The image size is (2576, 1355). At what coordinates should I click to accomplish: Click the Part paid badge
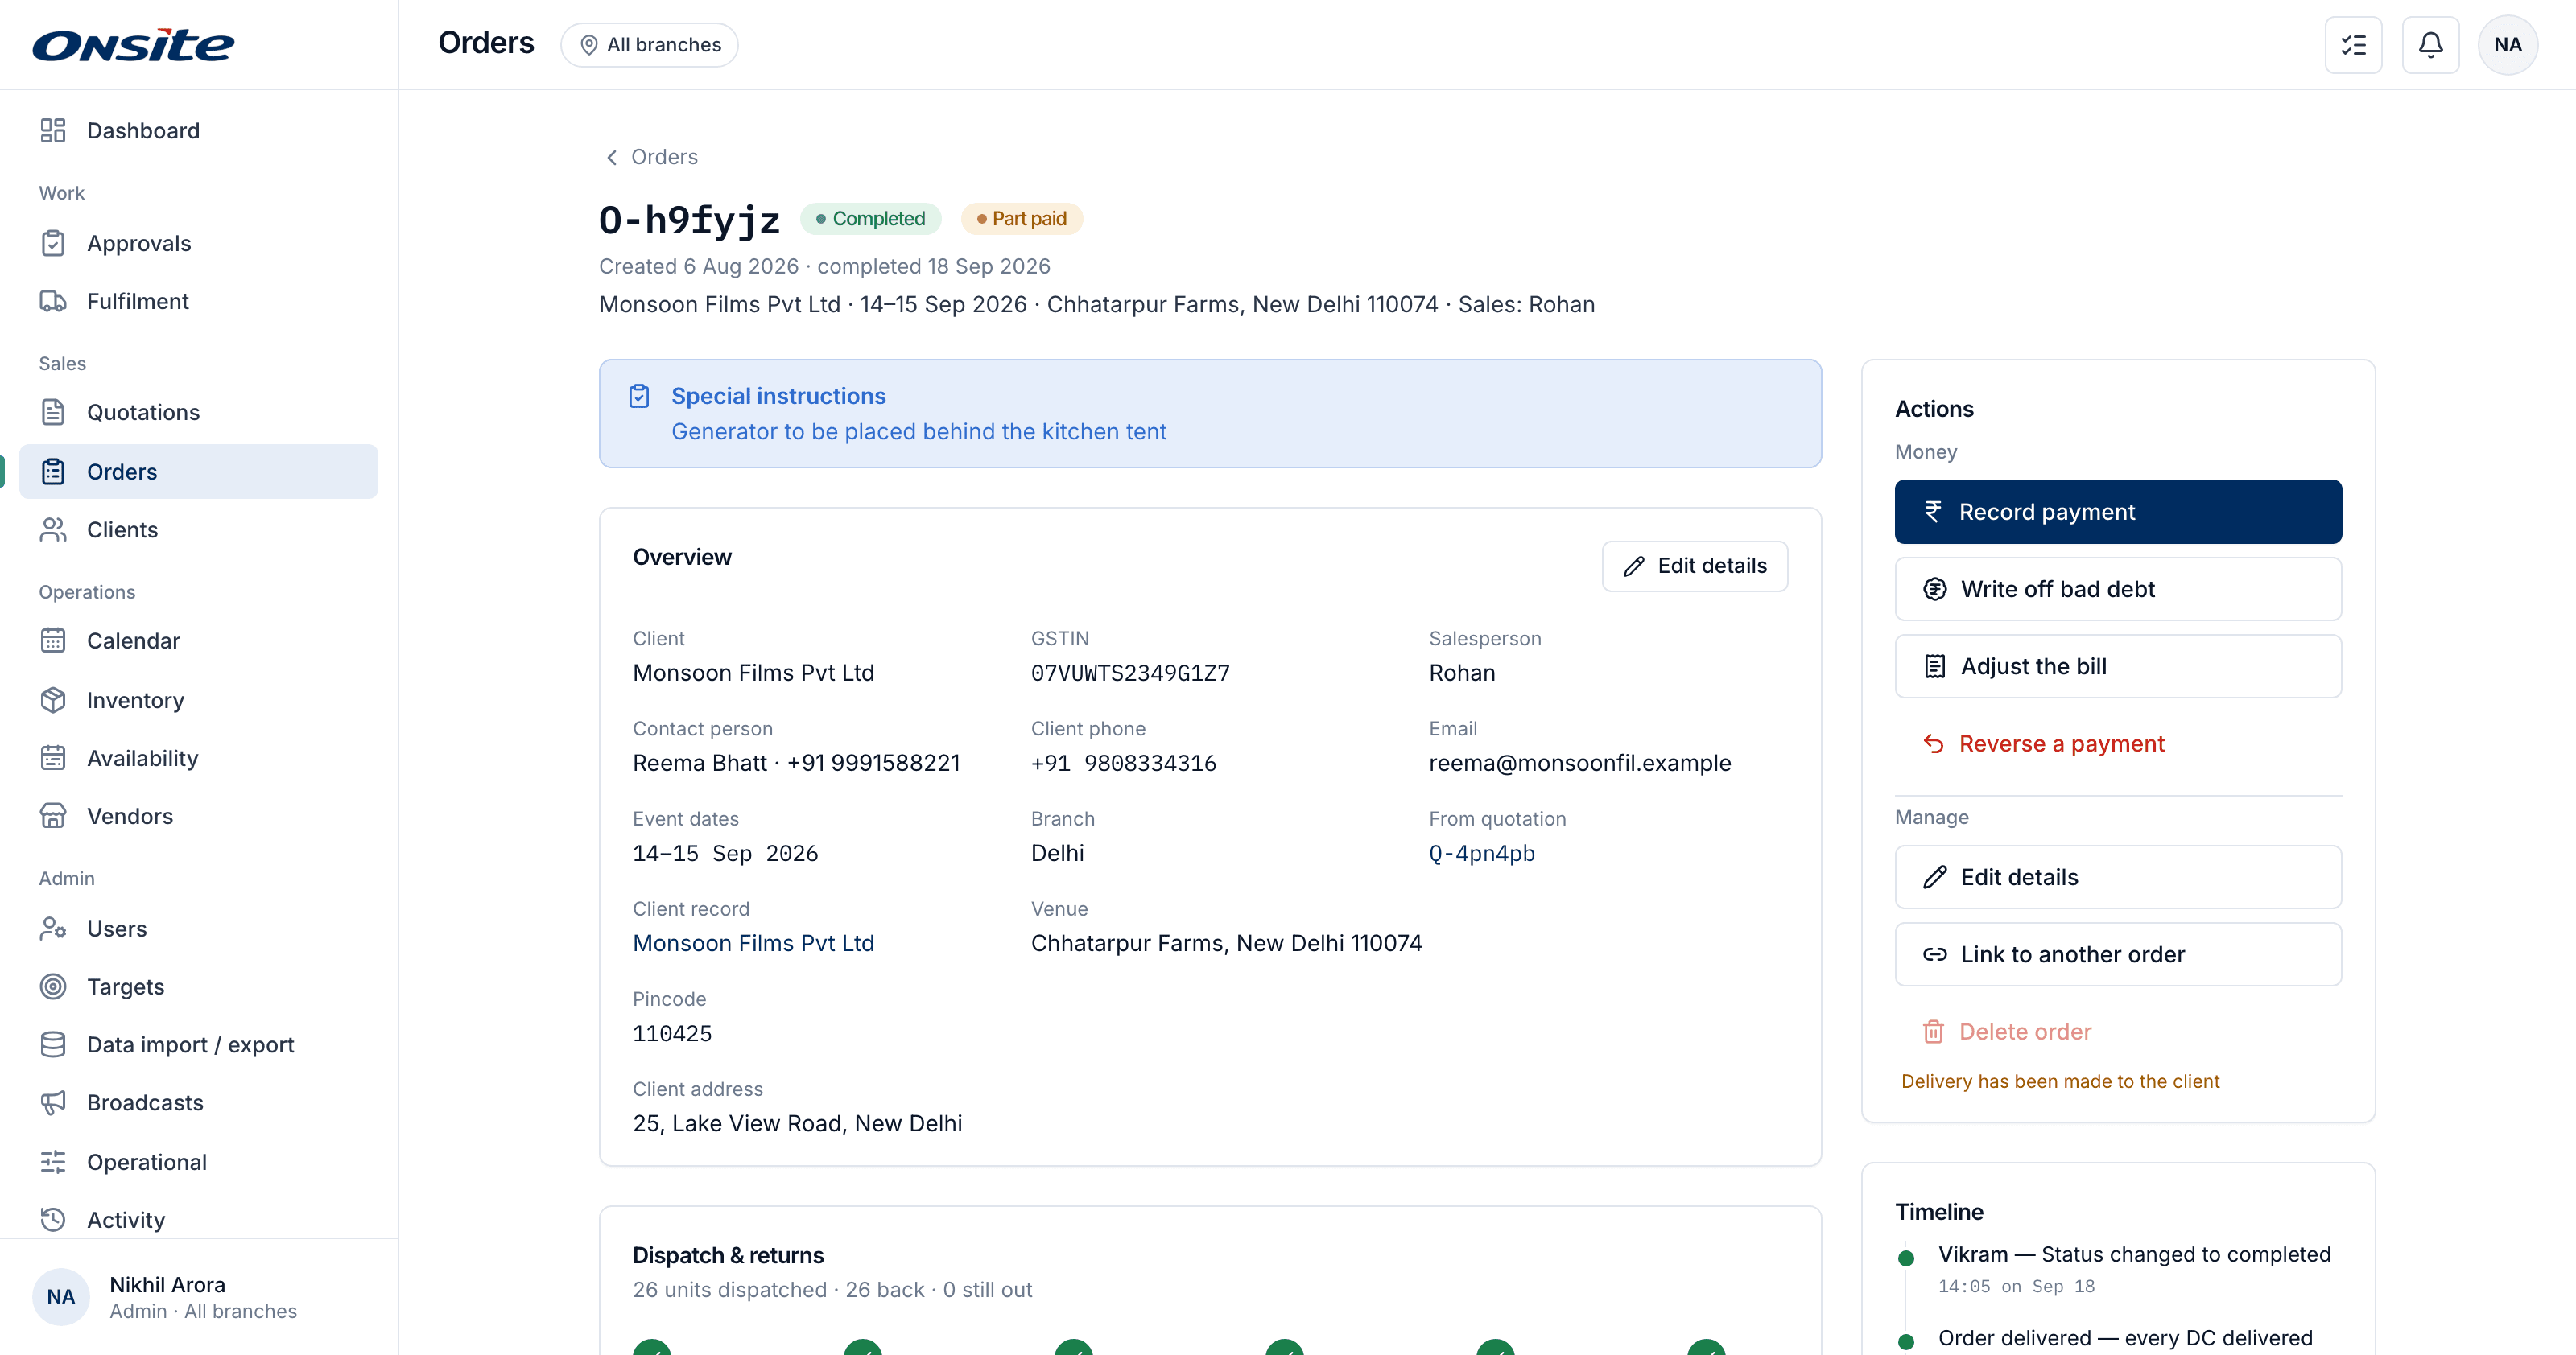[1021, 219]
